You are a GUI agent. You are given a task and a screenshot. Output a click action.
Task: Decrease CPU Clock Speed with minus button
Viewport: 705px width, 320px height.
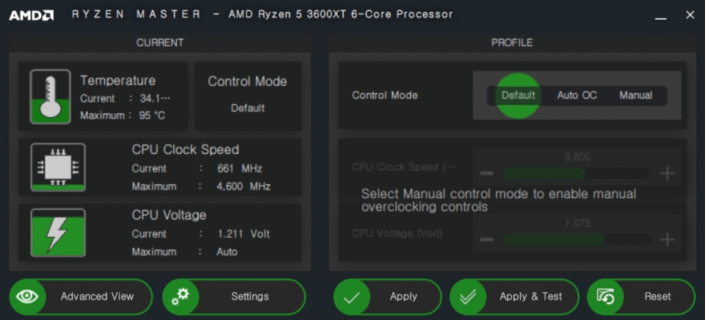coord(486,173)
